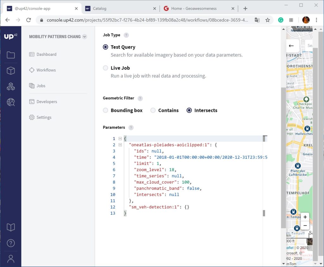Image resolution: width=324 pixels, height=267 pixels.
Task: Open the Chrome profile avatar
Action: pyautogui.click(x=306, y=20)
